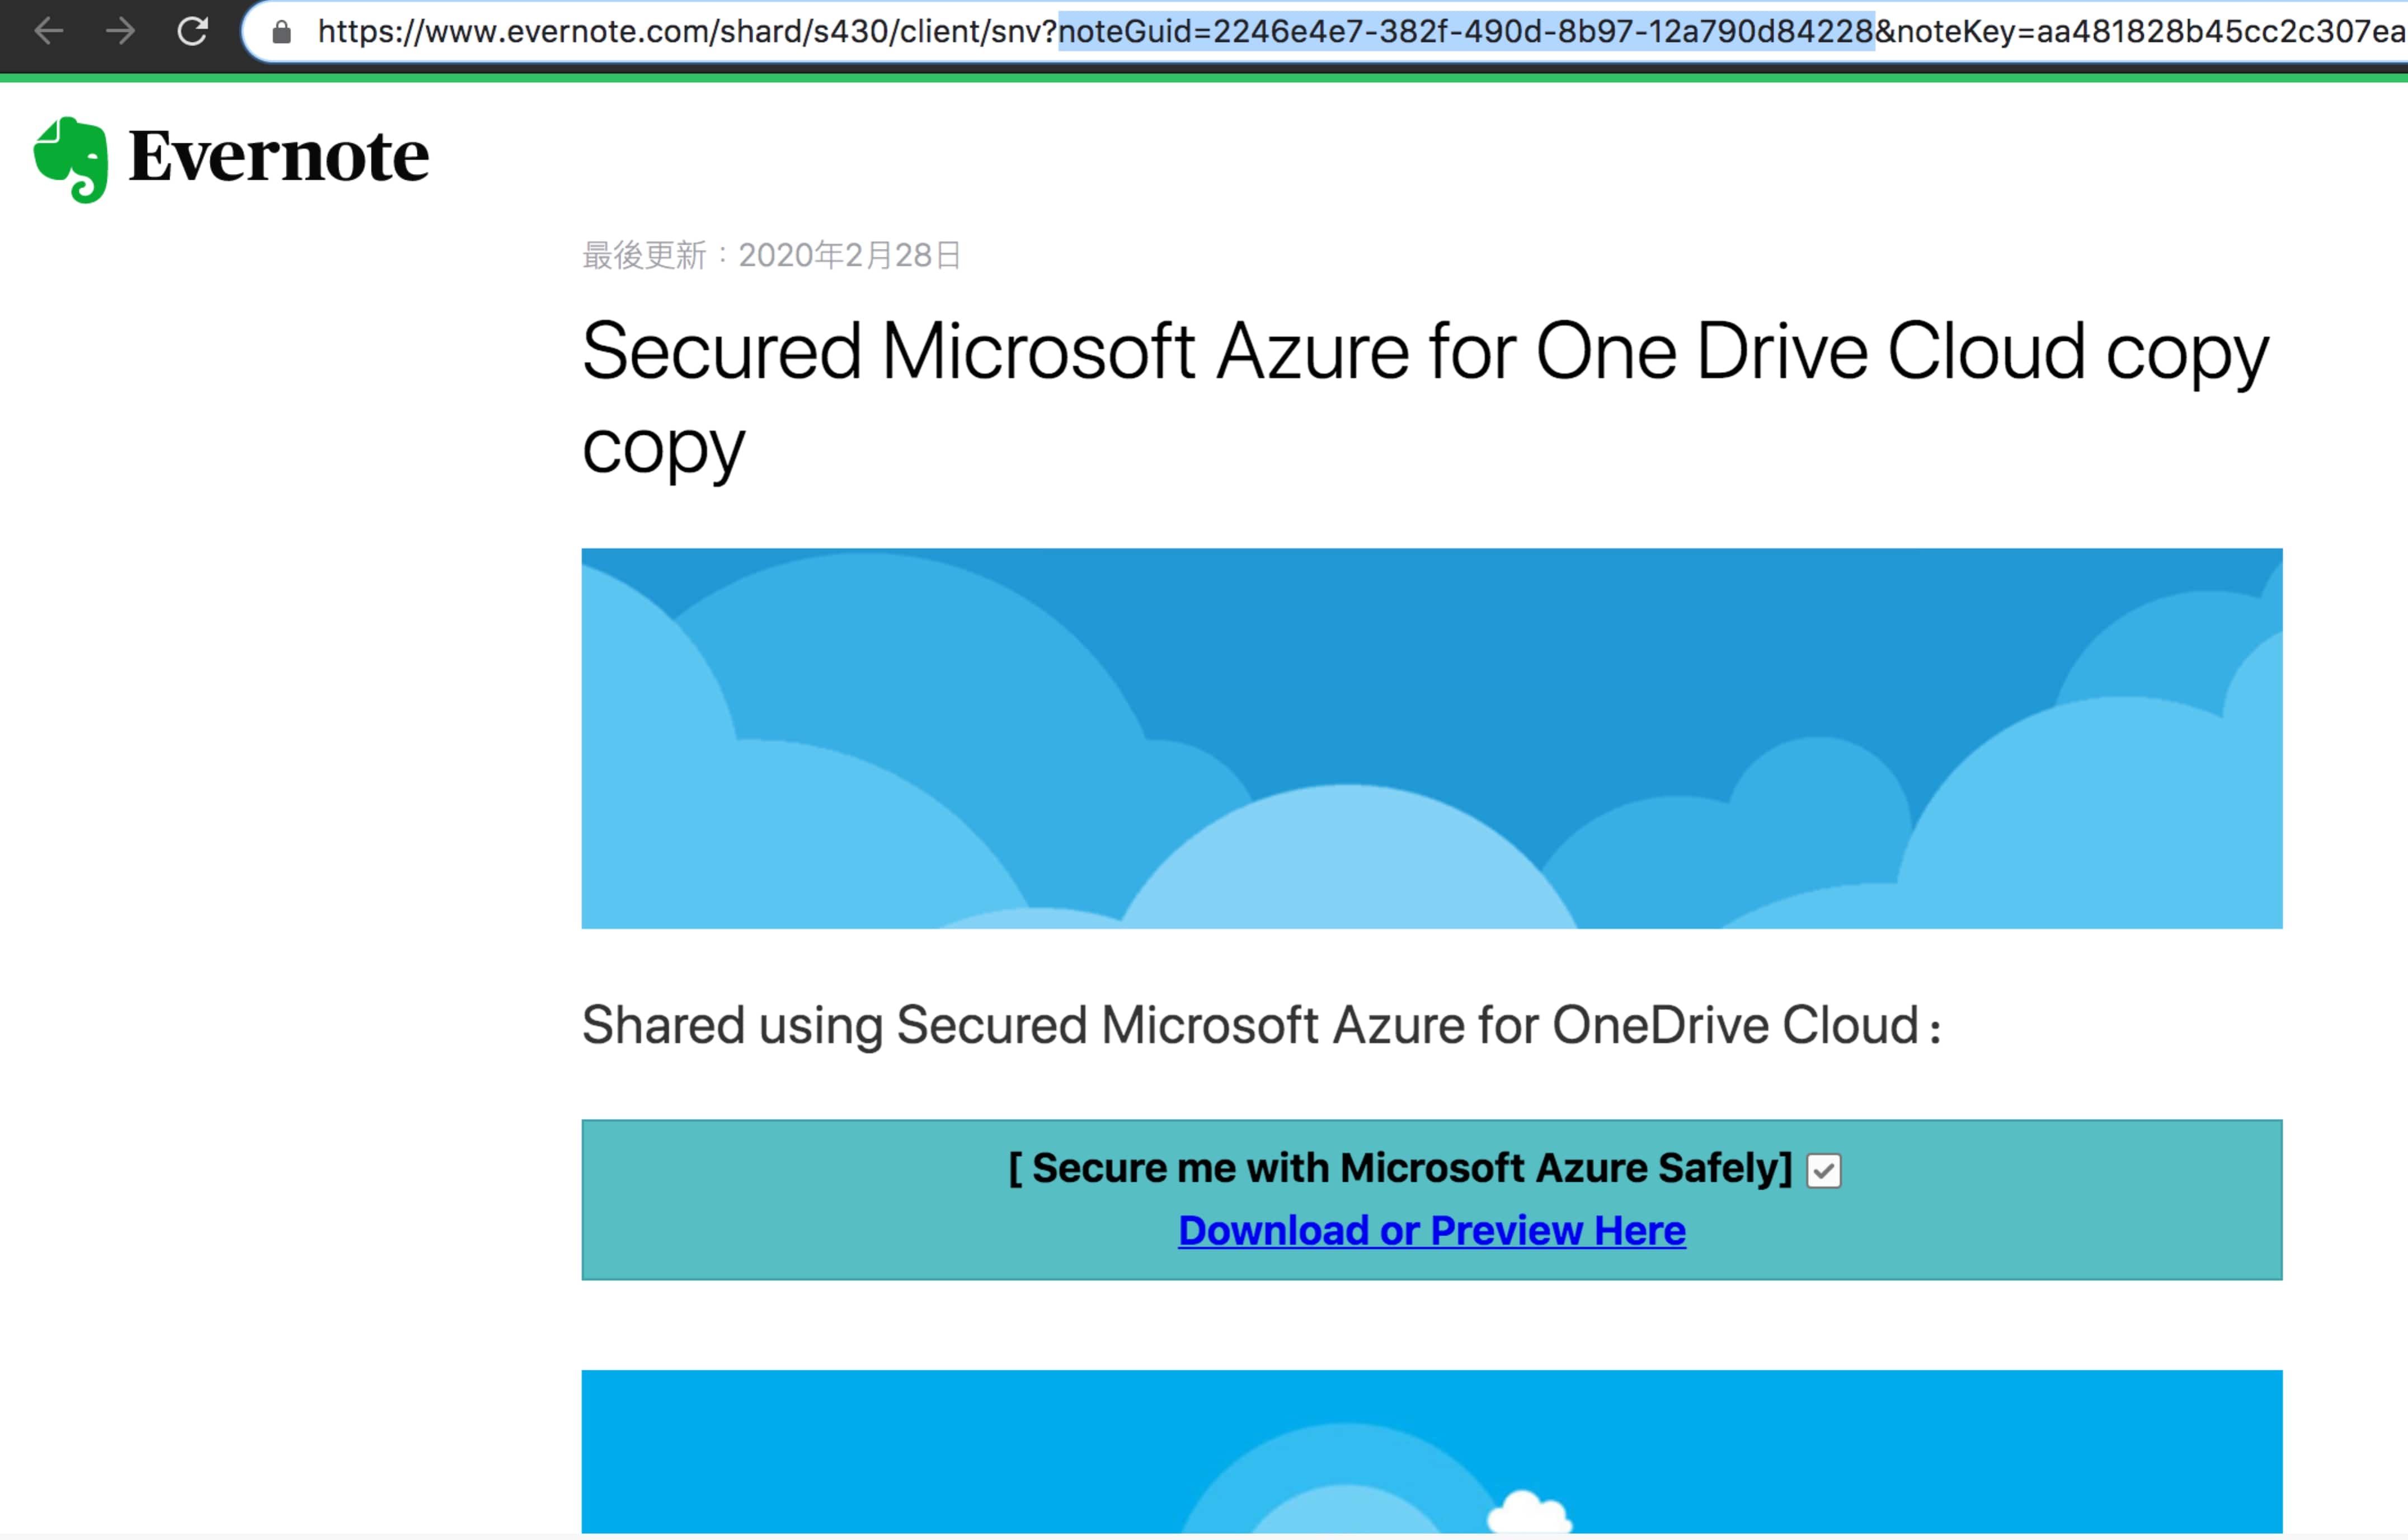Click the browser back arrow
The height and width of the screenshot is (1540, 2408).
click(x=48, y=32)
